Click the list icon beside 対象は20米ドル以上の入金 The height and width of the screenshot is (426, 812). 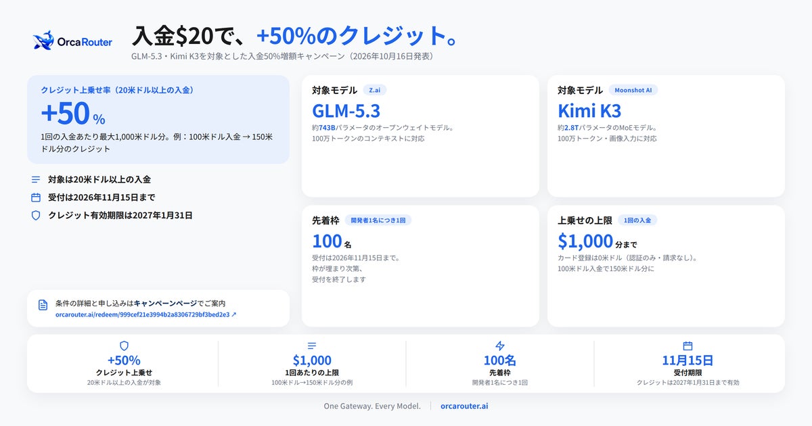(36, 180)
